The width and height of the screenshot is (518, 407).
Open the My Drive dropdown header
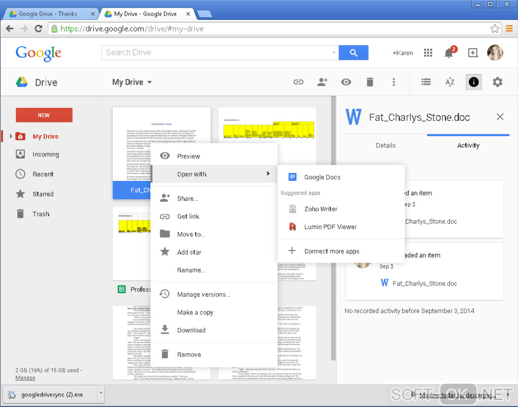click(x=132, y=82)
